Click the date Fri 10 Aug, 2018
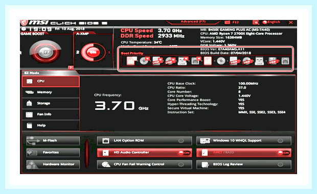Image resolution: width=317 pixels, height=194 pixels. pyautogui.click(x=70, y=29)
